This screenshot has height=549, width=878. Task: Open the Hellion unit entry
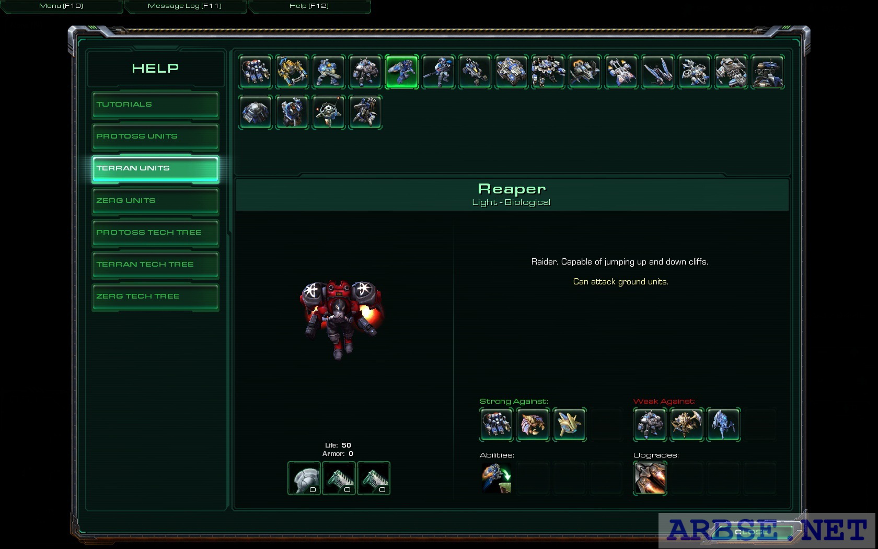tap(475, 72)
